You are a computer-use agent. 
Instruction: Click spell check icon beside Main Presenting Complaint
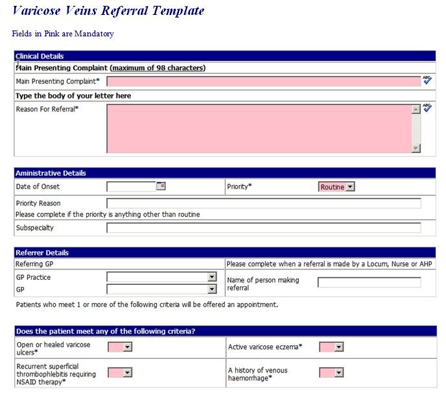click(x=427, y=80)
